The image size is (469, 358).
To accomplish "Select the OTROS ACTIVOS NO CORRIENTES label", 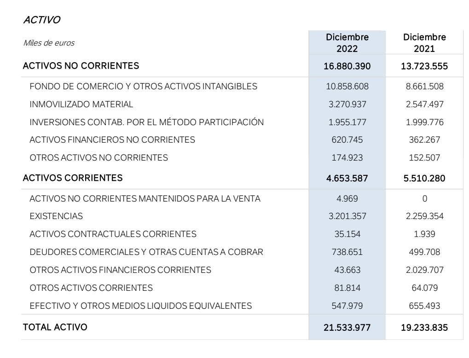I will 98,158.
